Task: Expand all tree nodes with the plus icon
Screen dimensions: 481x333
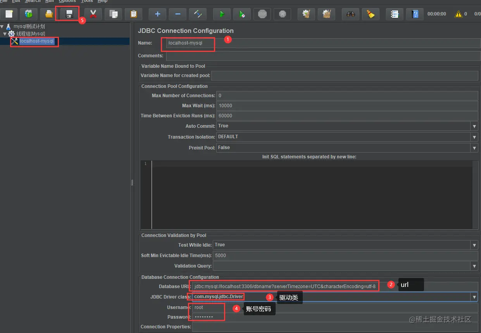Action: point(157,14)
